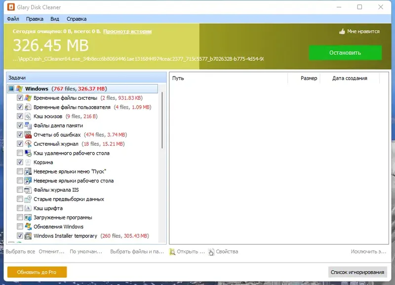Uncheck Отчеты об ошибках checkbox

(x=20, y=134)
